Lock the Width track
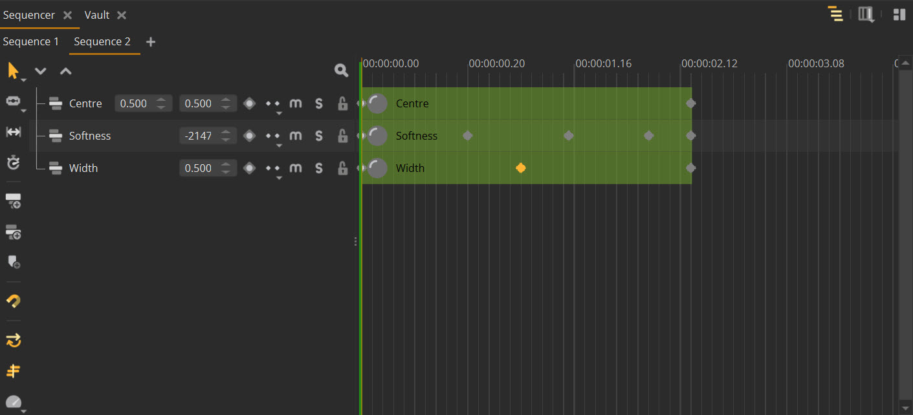This screenshot has width=913, height=415. pos(343,168)
